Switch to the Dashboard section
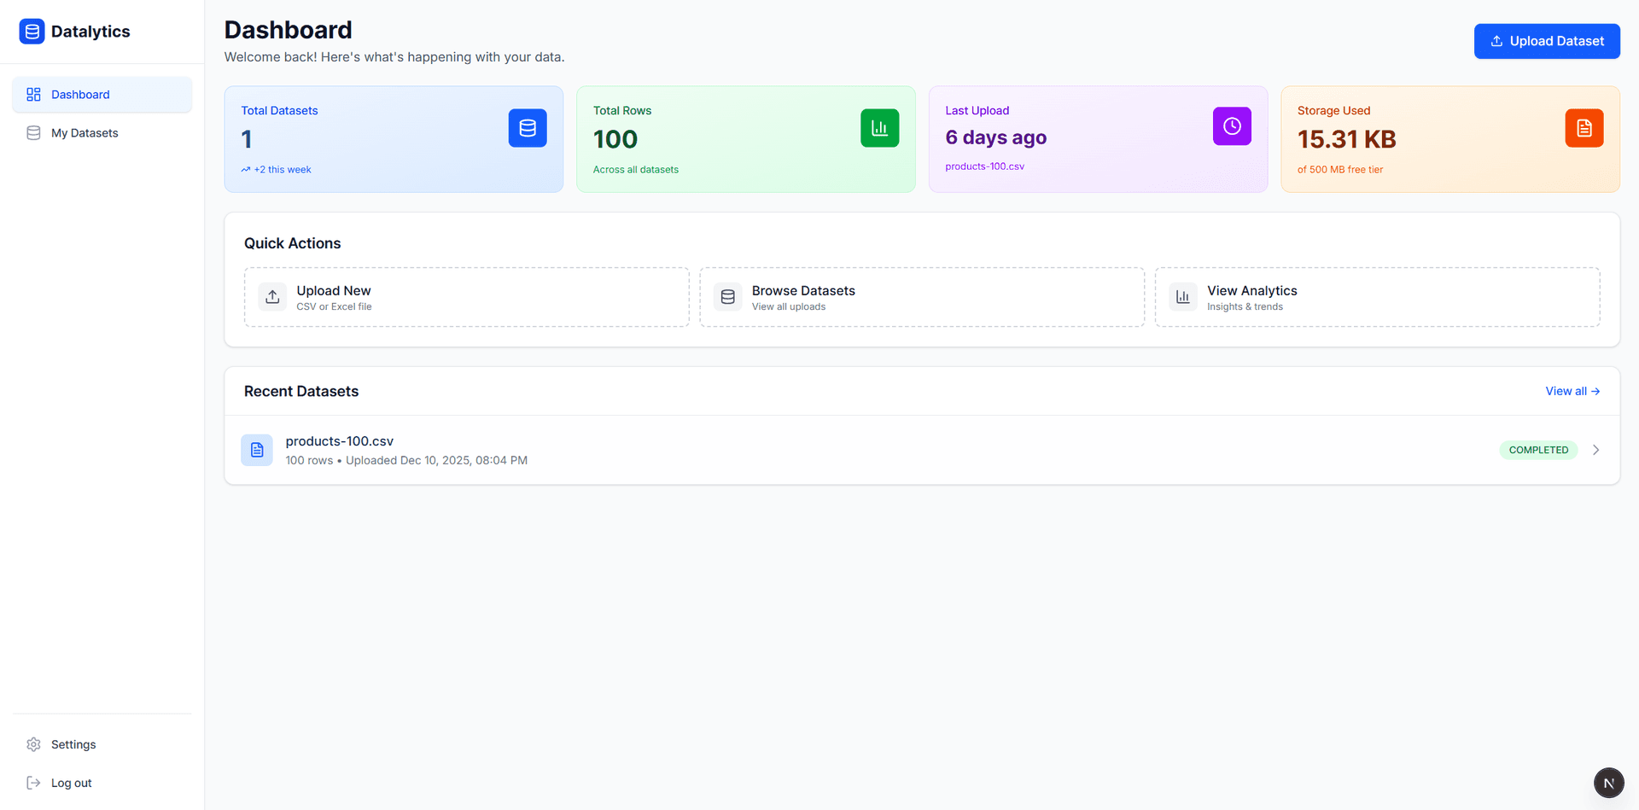This screenshot has width=1639, height=810. pyautogui.click(x=80, y=94)
